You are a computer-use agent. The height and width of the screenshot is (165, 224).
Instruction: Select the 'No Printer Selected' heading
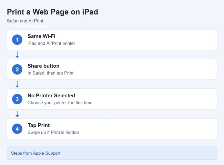click(x=51, y=96)
